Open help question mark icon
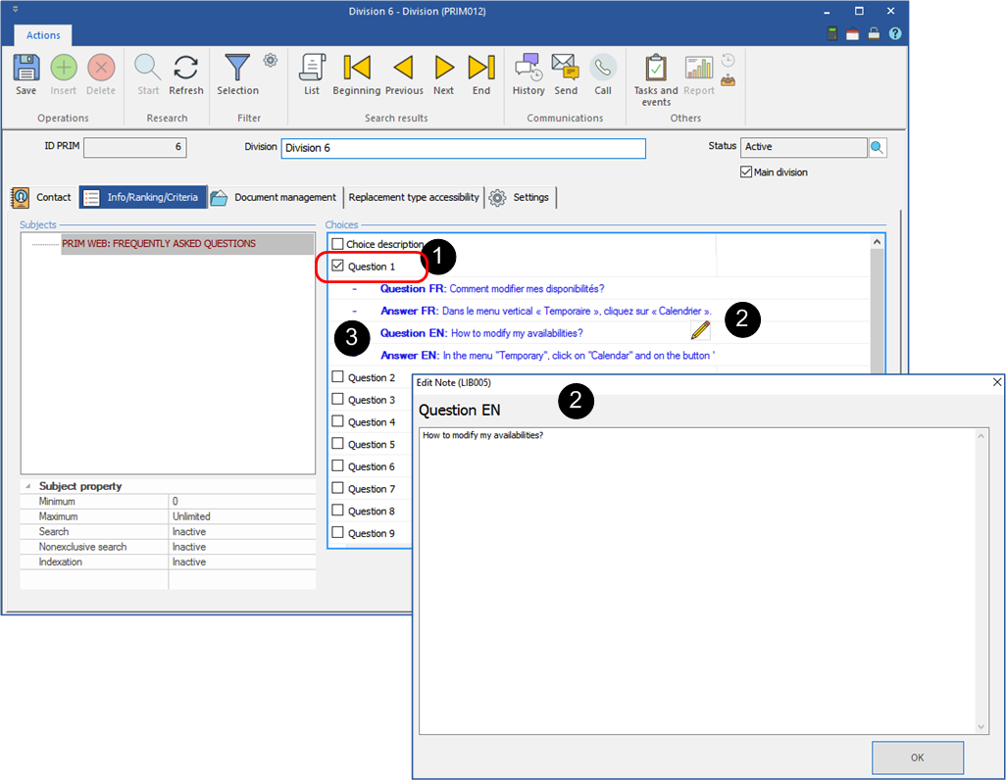Screen dimensions: 1006x780 click(x=895, y=34)
